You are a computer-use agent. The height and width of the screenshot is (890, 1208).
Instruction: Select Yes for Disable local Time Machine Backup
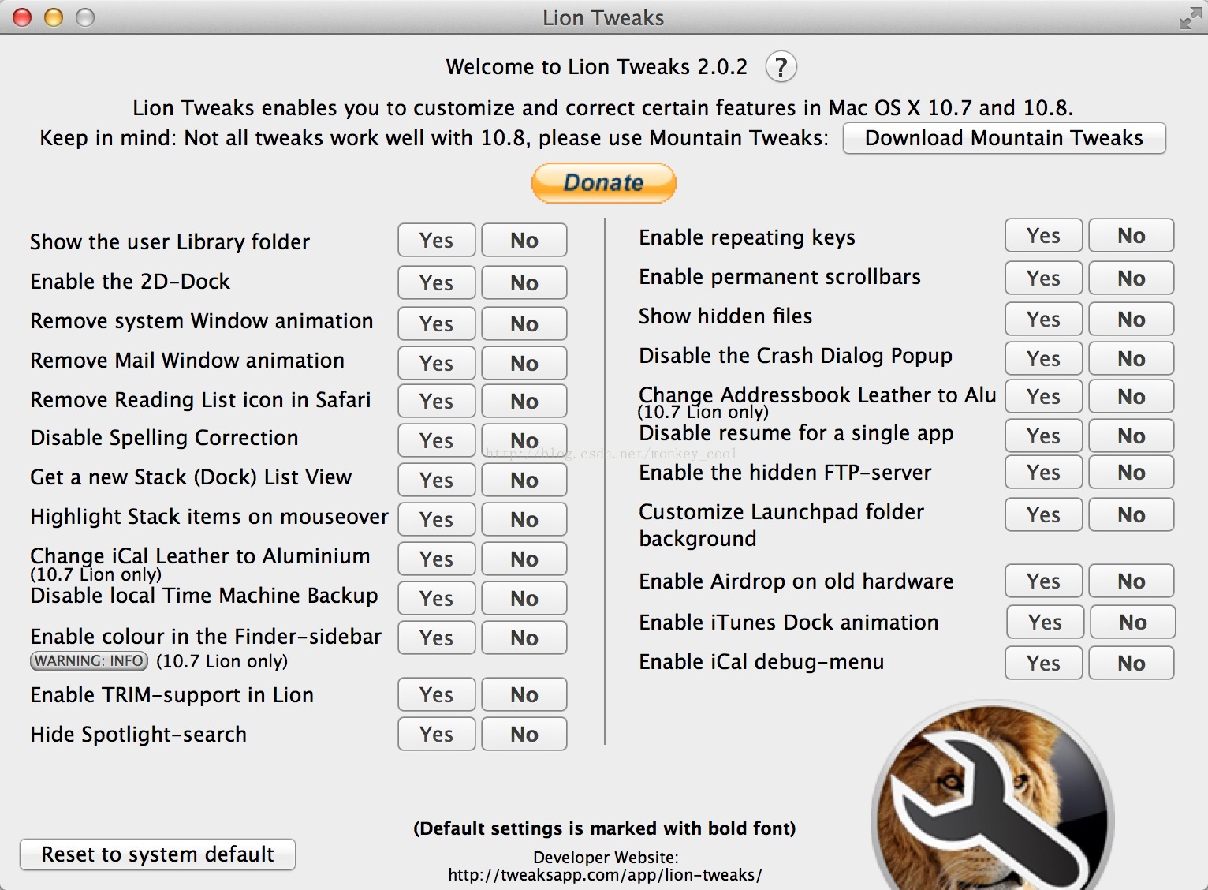point(437,599)
